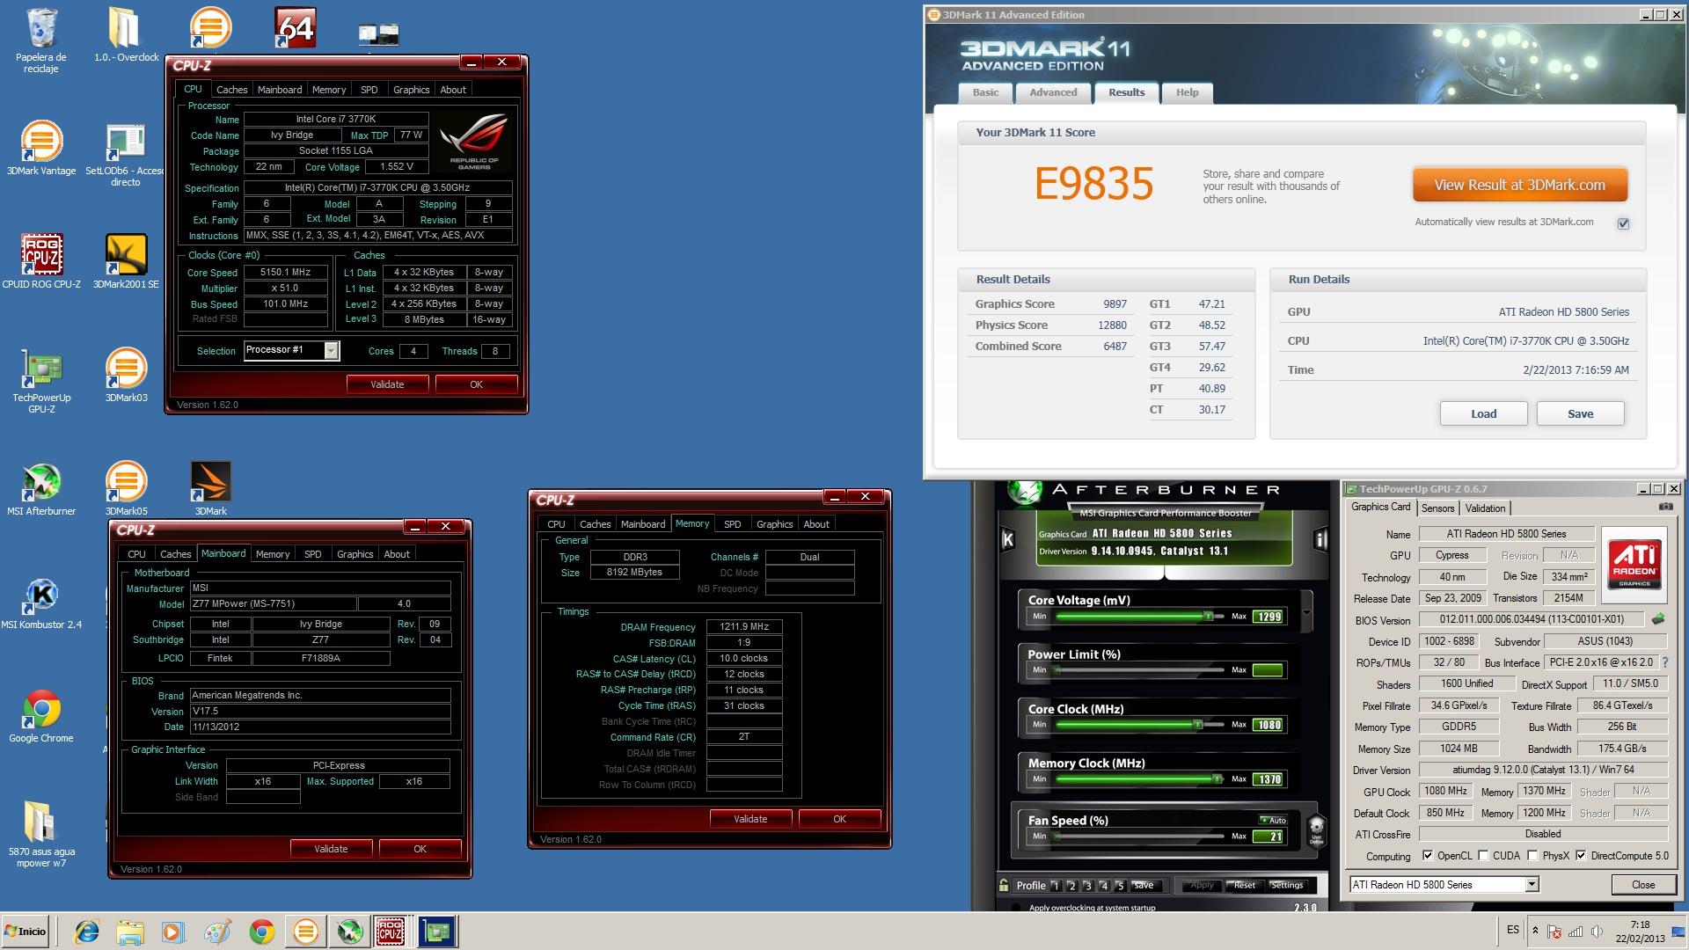Click the GPU-Z camera screenshot icon
This screenshot has width=1689, height=950.
[1665, 507]
